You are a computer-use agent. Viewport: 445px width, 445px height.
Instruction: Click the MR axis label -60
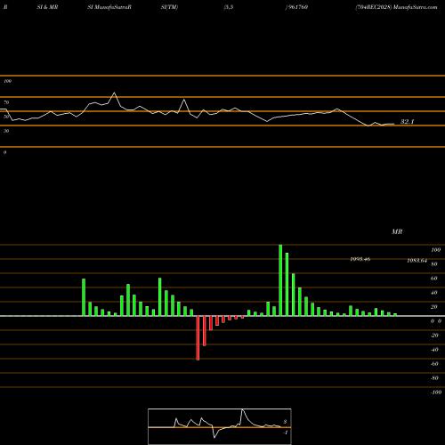coord(434,364)
